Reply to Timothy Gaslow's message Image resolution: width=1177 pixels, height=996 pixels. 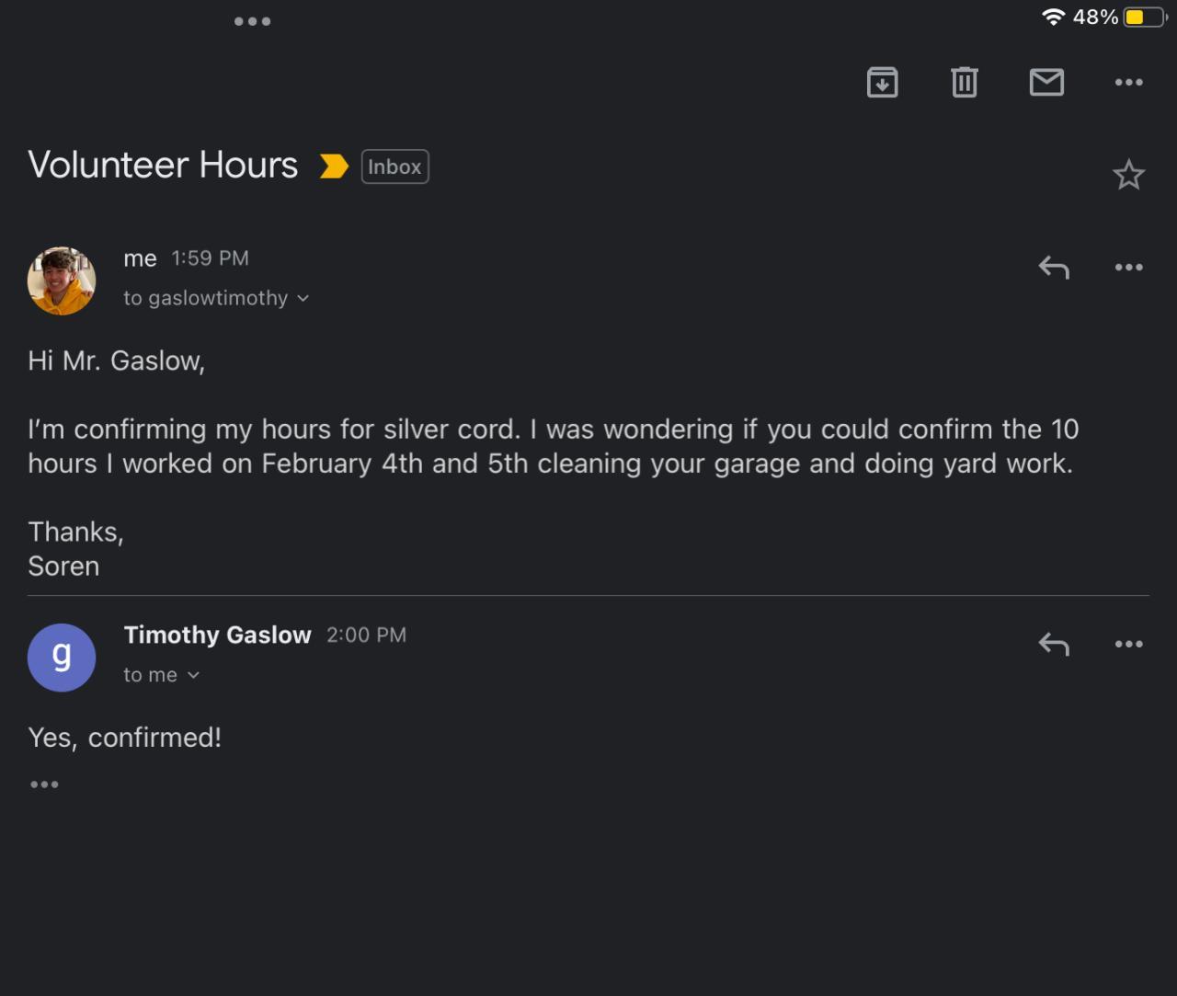pos(1054,644)
